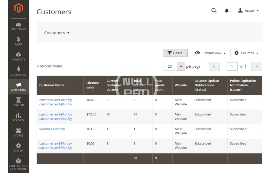The height and width of the screenshot is (173, 273).
Task: Expand the Customers section dropdown
Action: 57,33
